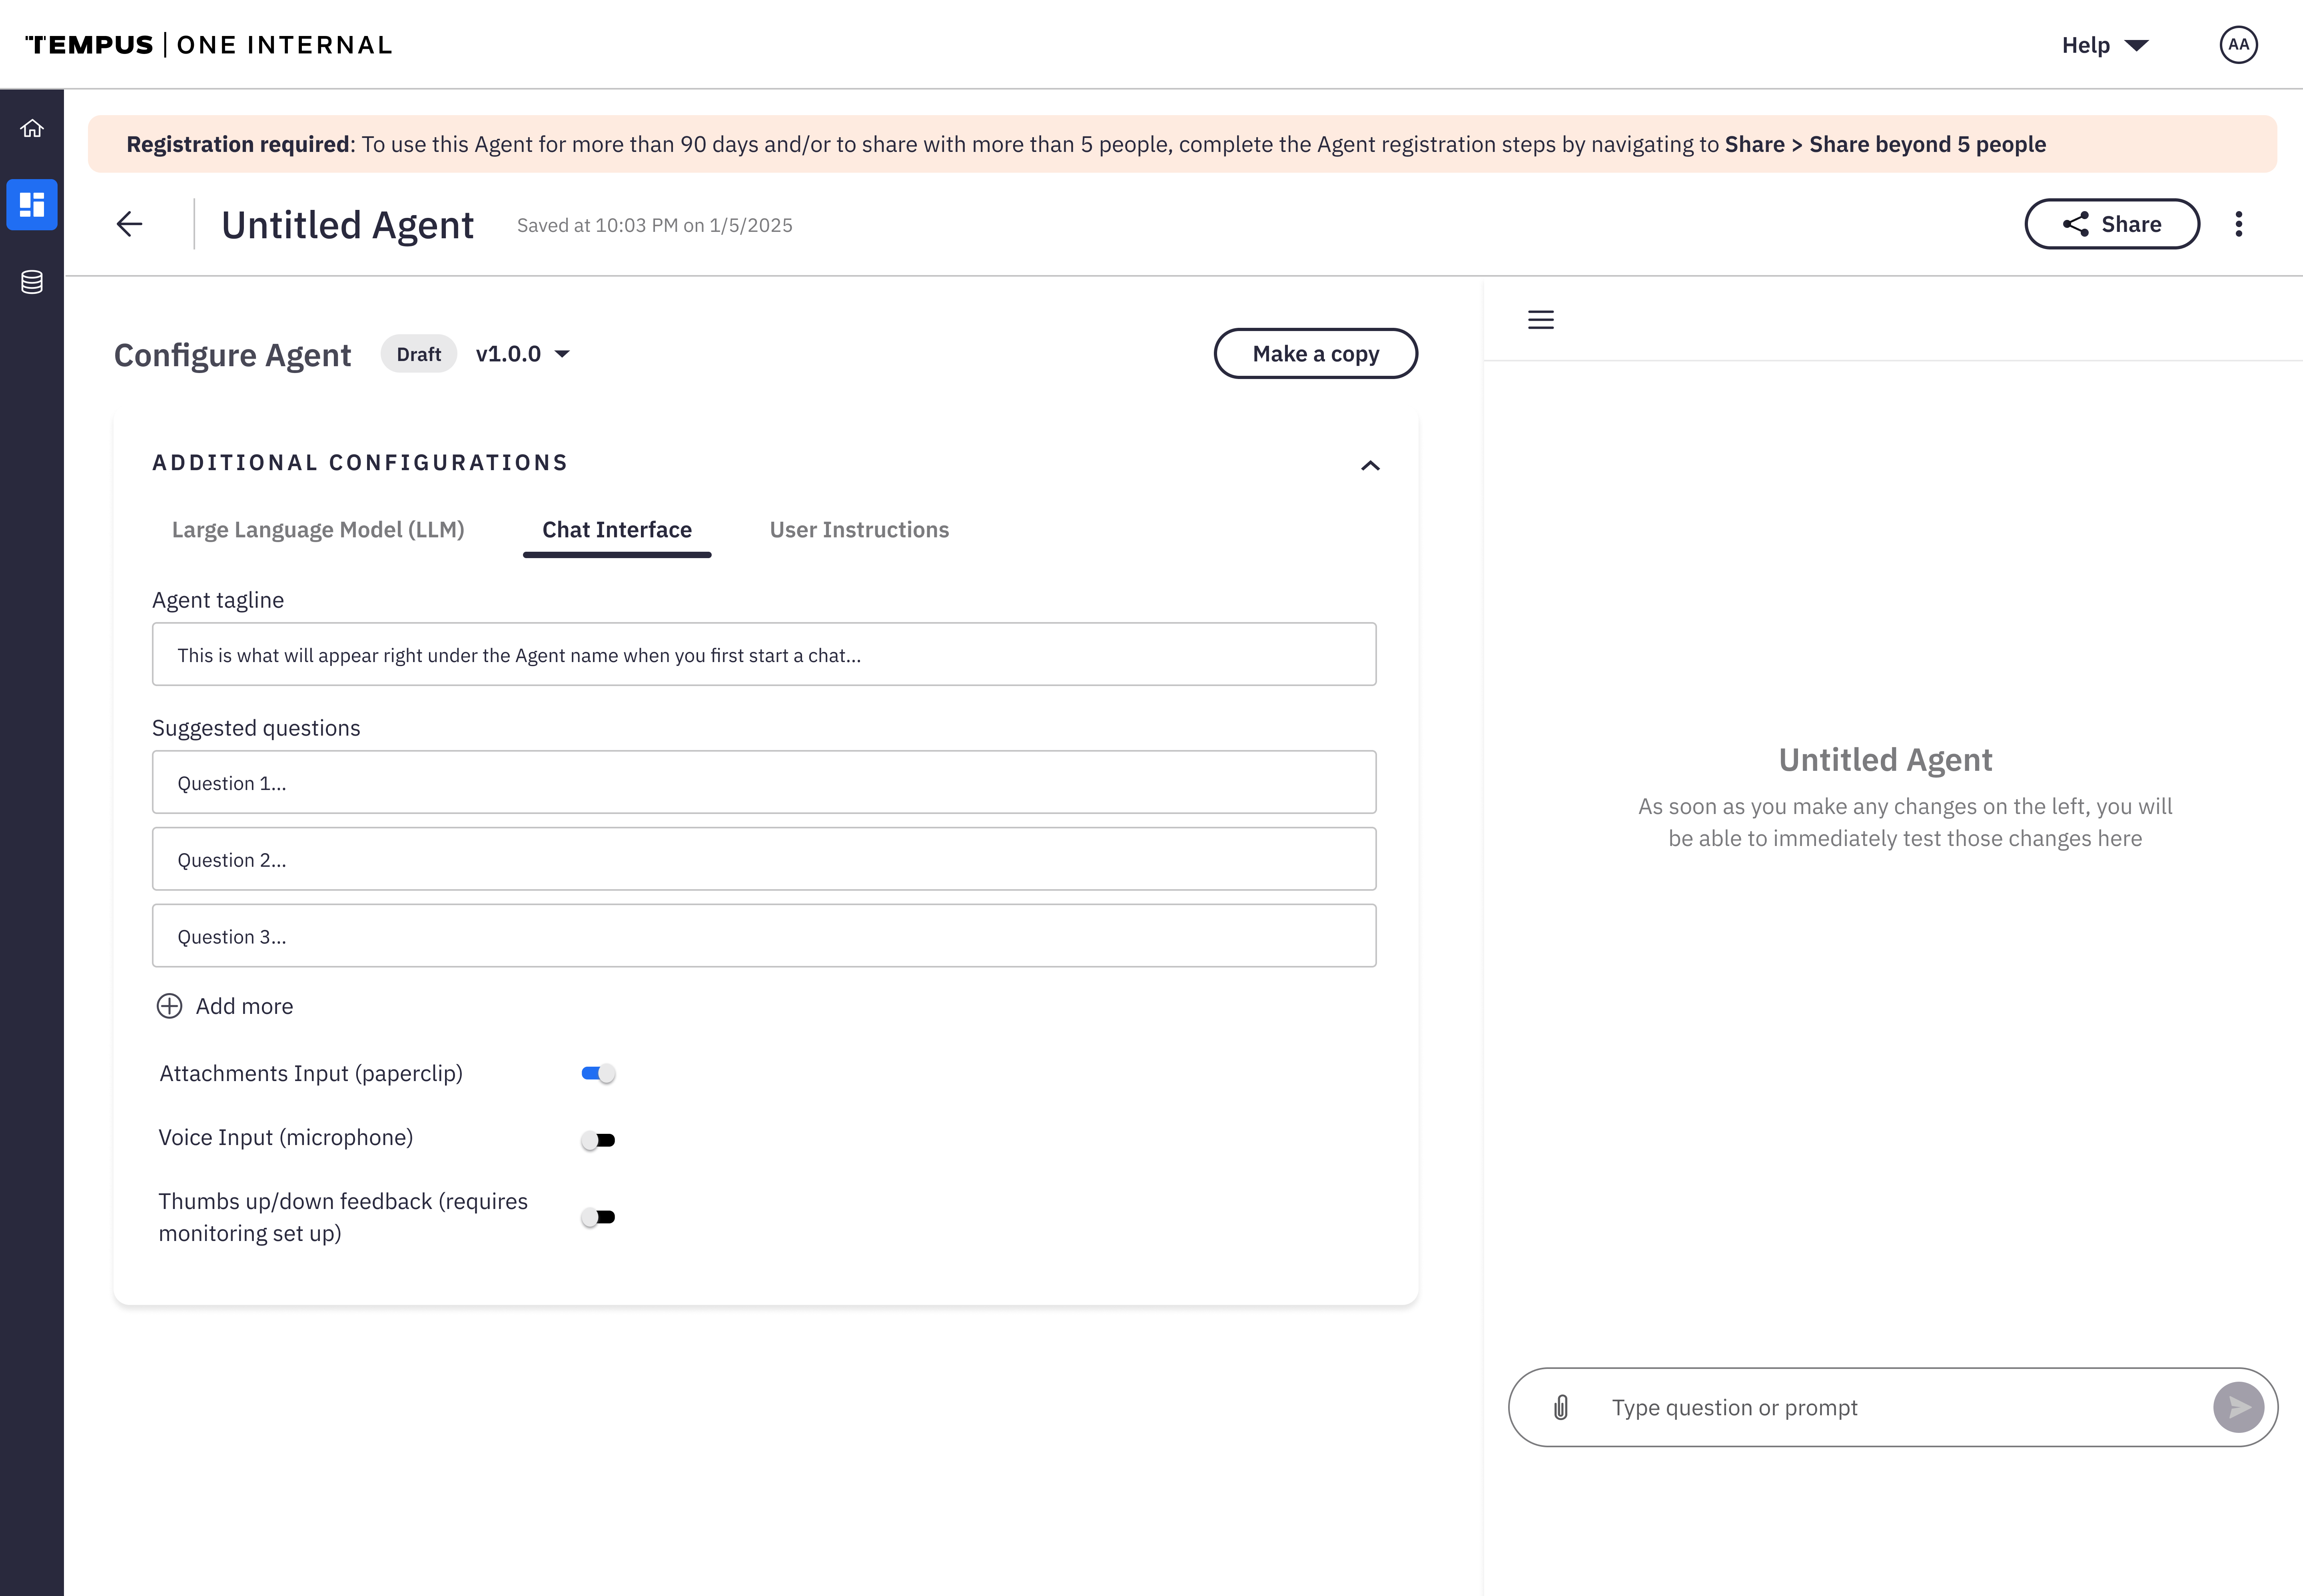
Task: Click the Saved at 10:03 PM timestamp
Action: (654, 225)
